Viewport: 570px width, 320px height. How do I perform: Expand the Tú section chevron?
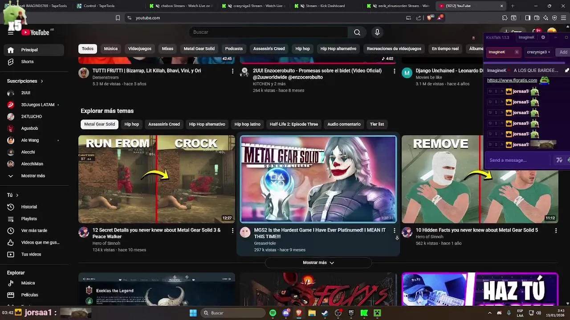17,195
